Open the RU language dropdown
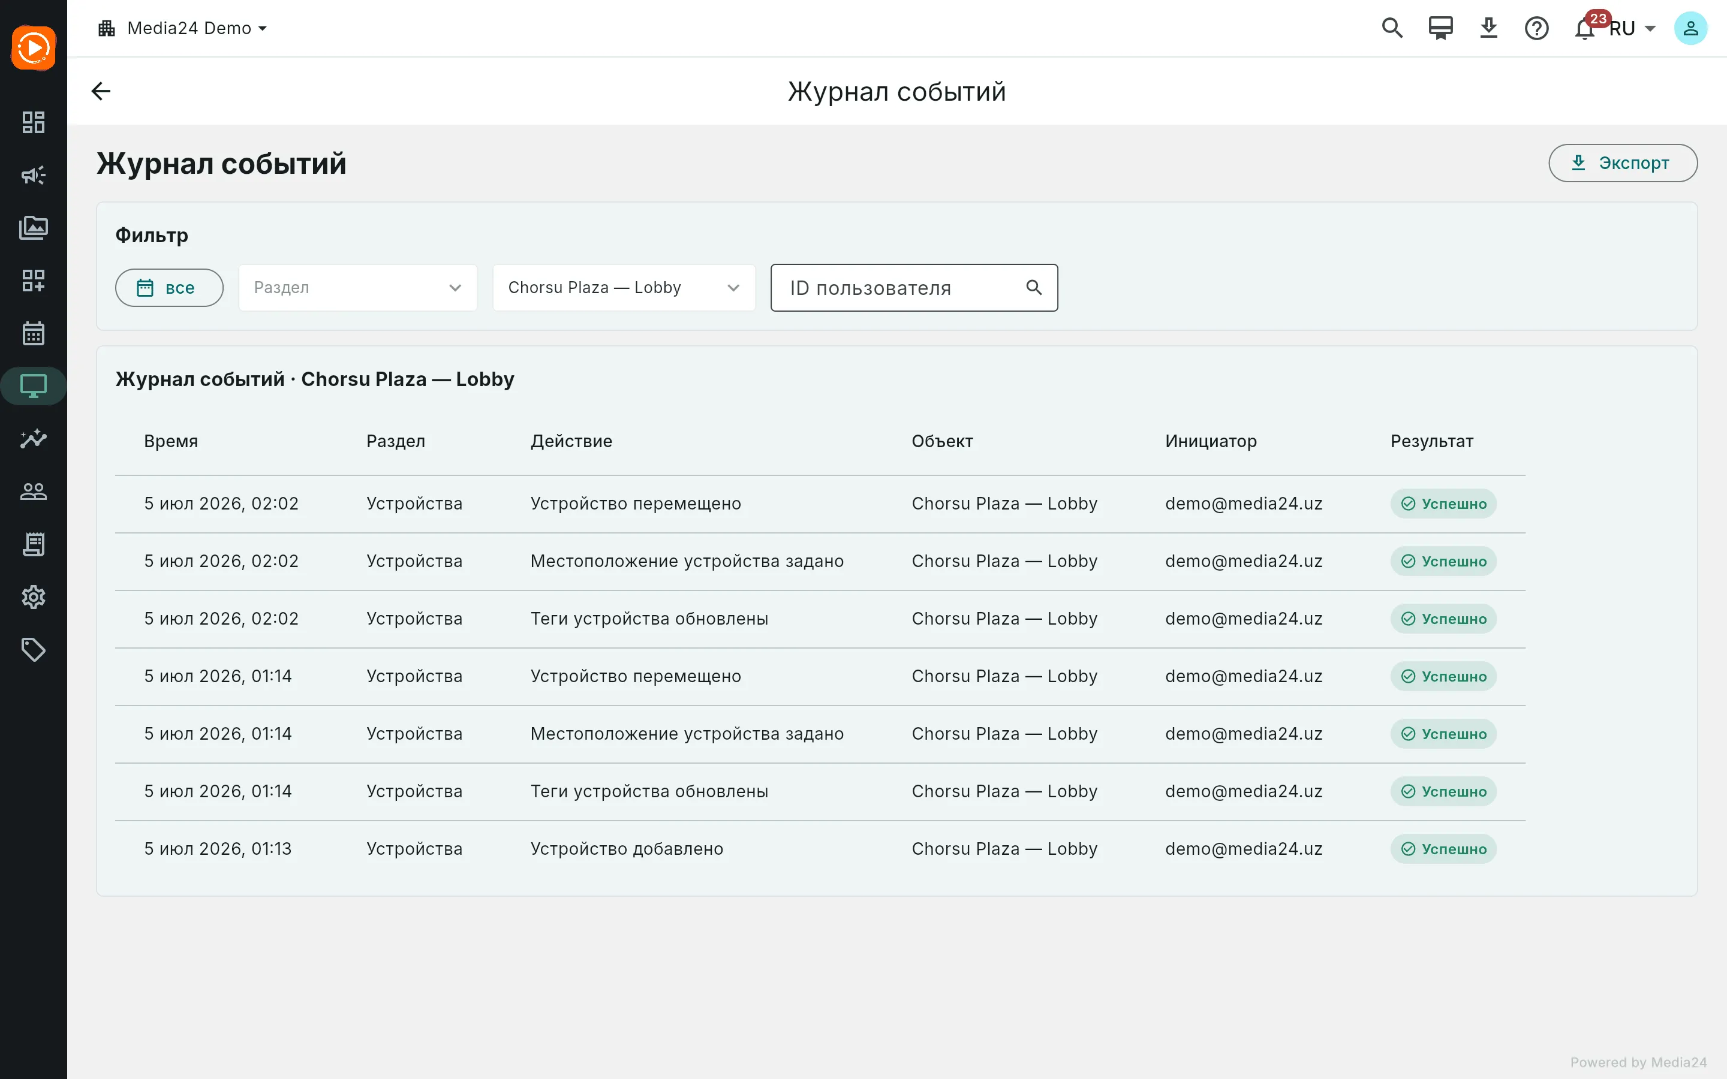 1633,28
